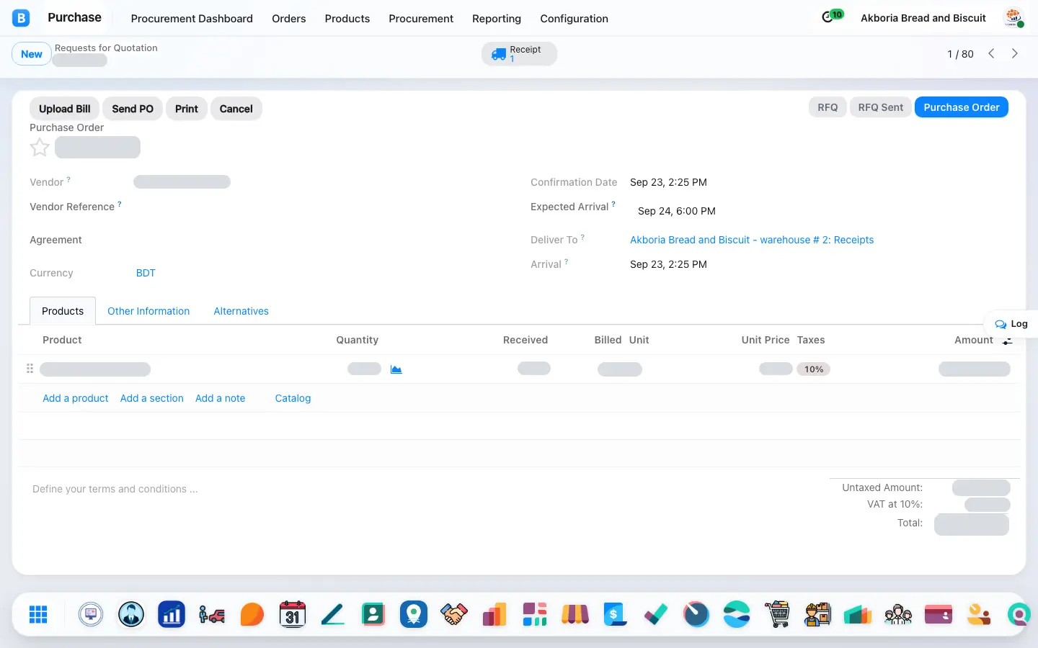1038x648 pixels.
Task: Open the blue map pin app icon
Action: pyautogui.click(x=414, y=614)
